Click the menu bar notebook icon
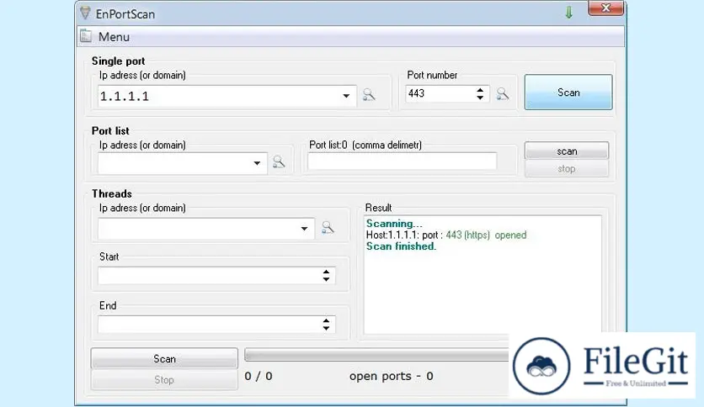704x407 pixels. 86,36
